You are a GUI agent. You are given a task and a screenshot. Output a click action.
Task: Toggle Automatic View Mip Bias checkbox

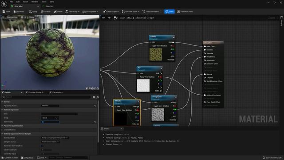pyautogui.click(x=42, y=146)
